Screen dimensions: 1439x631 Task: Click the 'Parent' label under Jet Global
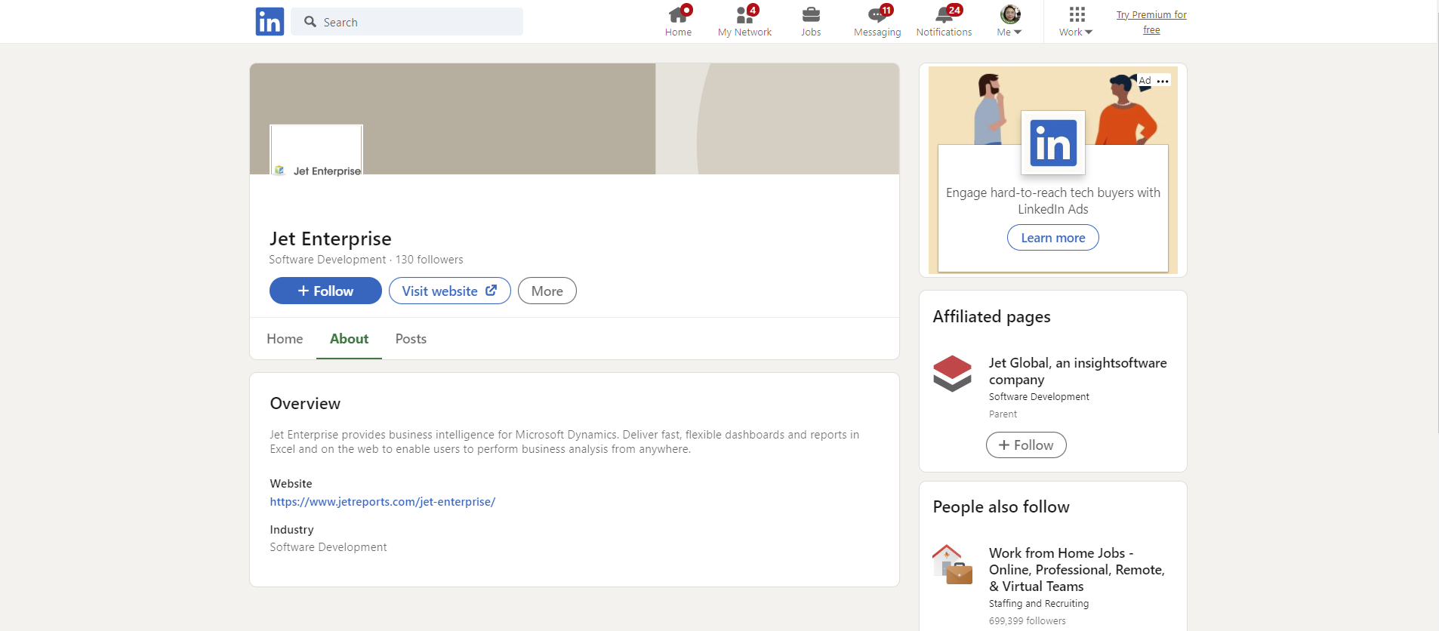click(x=1003, y=414)
